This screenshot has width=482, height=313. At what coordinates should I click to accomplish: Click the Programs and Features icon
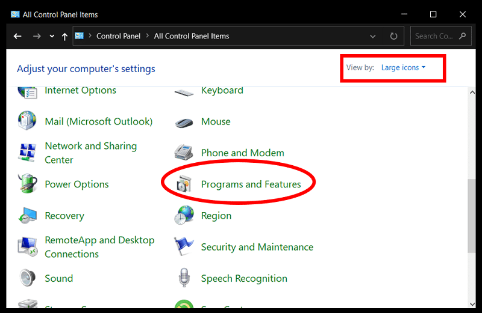click(x=184, y=184)
